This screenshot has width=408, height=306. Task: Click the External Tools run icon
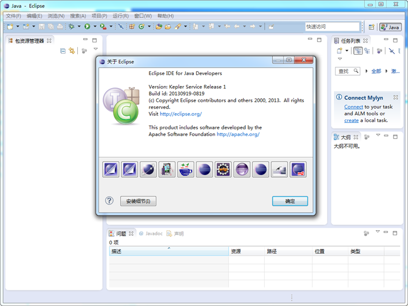[x=103, y=26]
